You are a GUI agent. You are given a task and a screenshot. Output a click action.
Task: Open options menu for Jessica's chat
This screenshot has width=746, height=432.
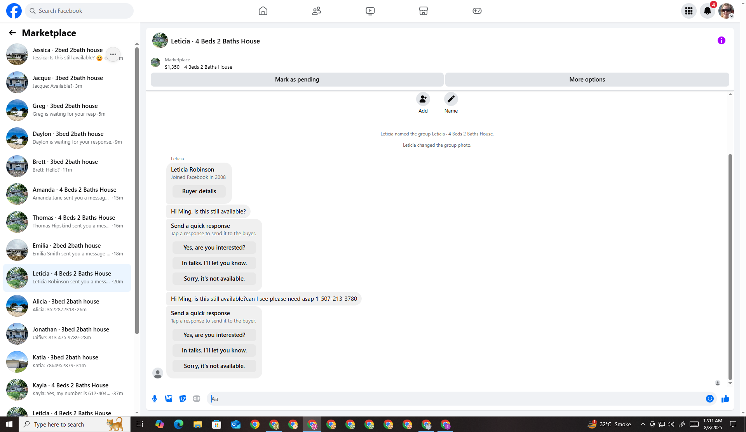pyautogui.click(x=113, y=54)
